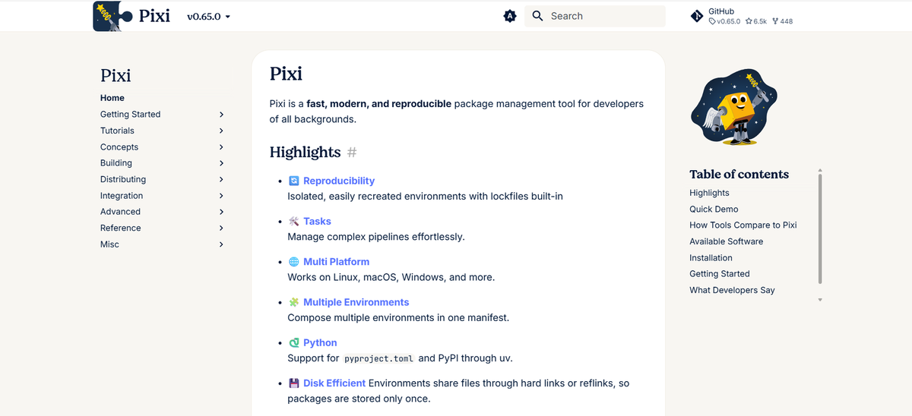Click the Search input field
Screen dimensions: 912x416
(x=594, y=16)
